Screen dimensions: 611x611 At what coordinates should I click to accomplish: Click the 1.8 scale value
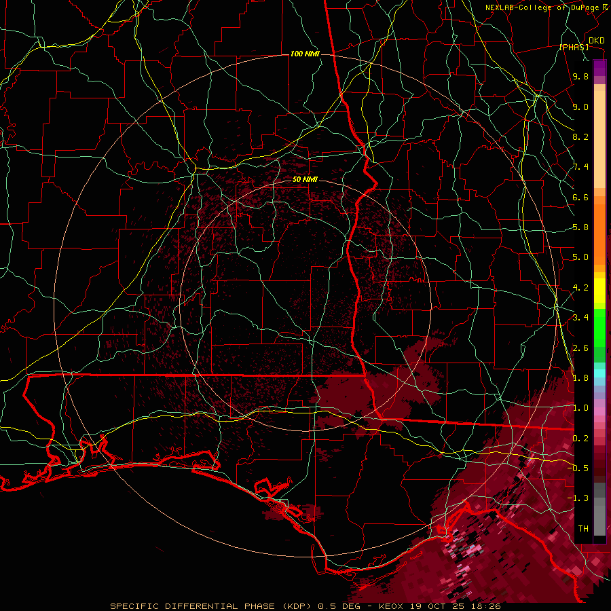(580, 378)
